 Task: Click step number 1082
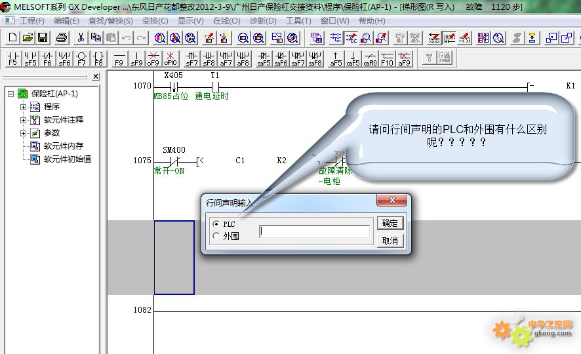(142, 310)
